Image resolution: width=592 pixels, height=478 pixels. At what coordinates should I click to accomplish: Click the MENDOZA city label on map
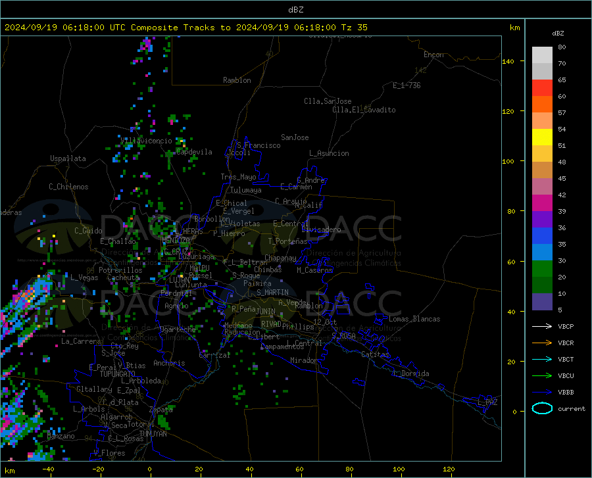176,241
